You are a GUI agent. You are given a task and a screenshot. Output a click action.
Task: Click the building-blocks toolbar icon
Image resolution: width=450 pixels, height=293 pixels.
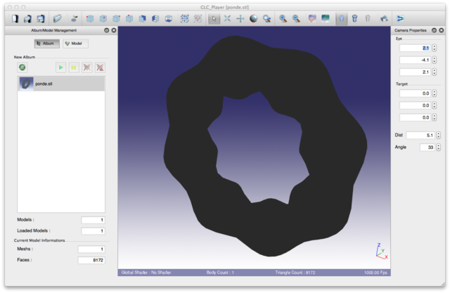384,19
